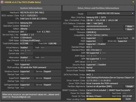Click Defragmentation service status Stopped

(47, 85)
